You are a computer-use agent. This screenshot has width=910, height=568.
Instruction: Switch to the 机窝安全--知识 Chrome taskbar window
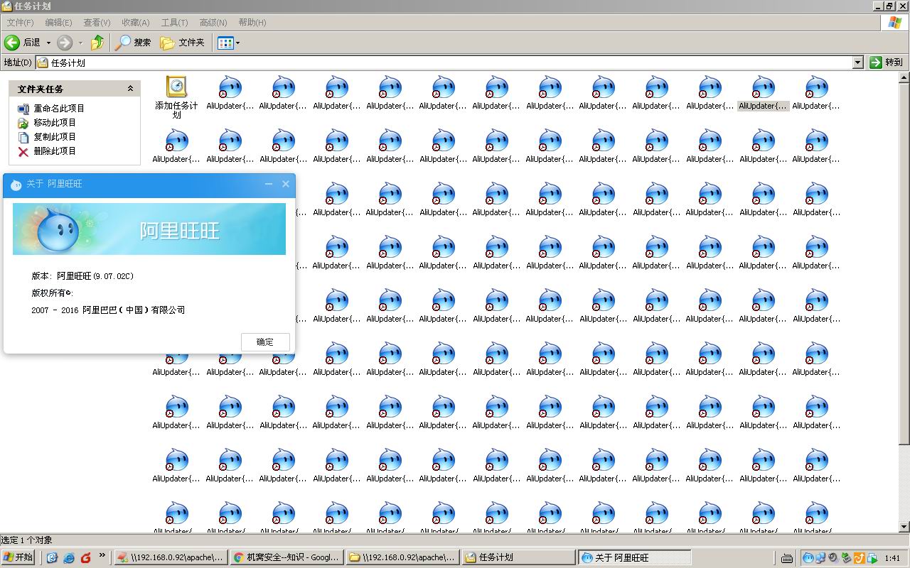287,557
